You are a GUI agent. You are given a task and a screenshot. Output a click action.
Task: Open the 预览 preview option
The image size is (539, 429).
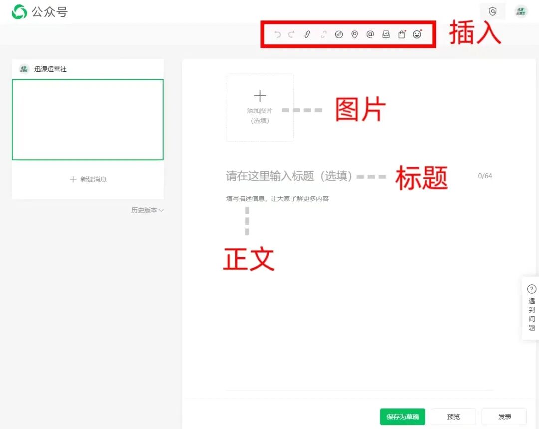pyautogui.click(x=453, y=417)
